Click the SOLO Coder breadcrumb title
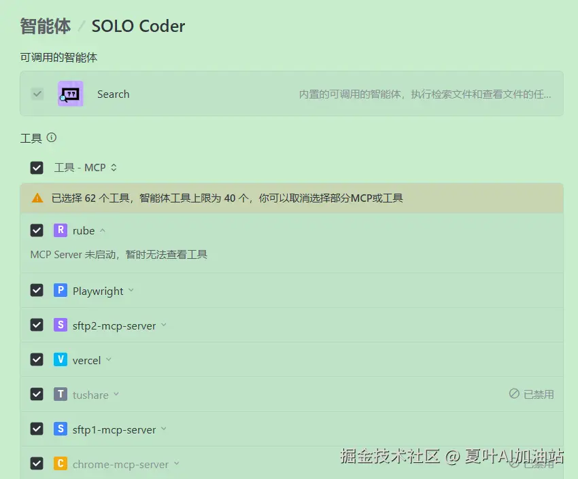 (x=138, y=26)
